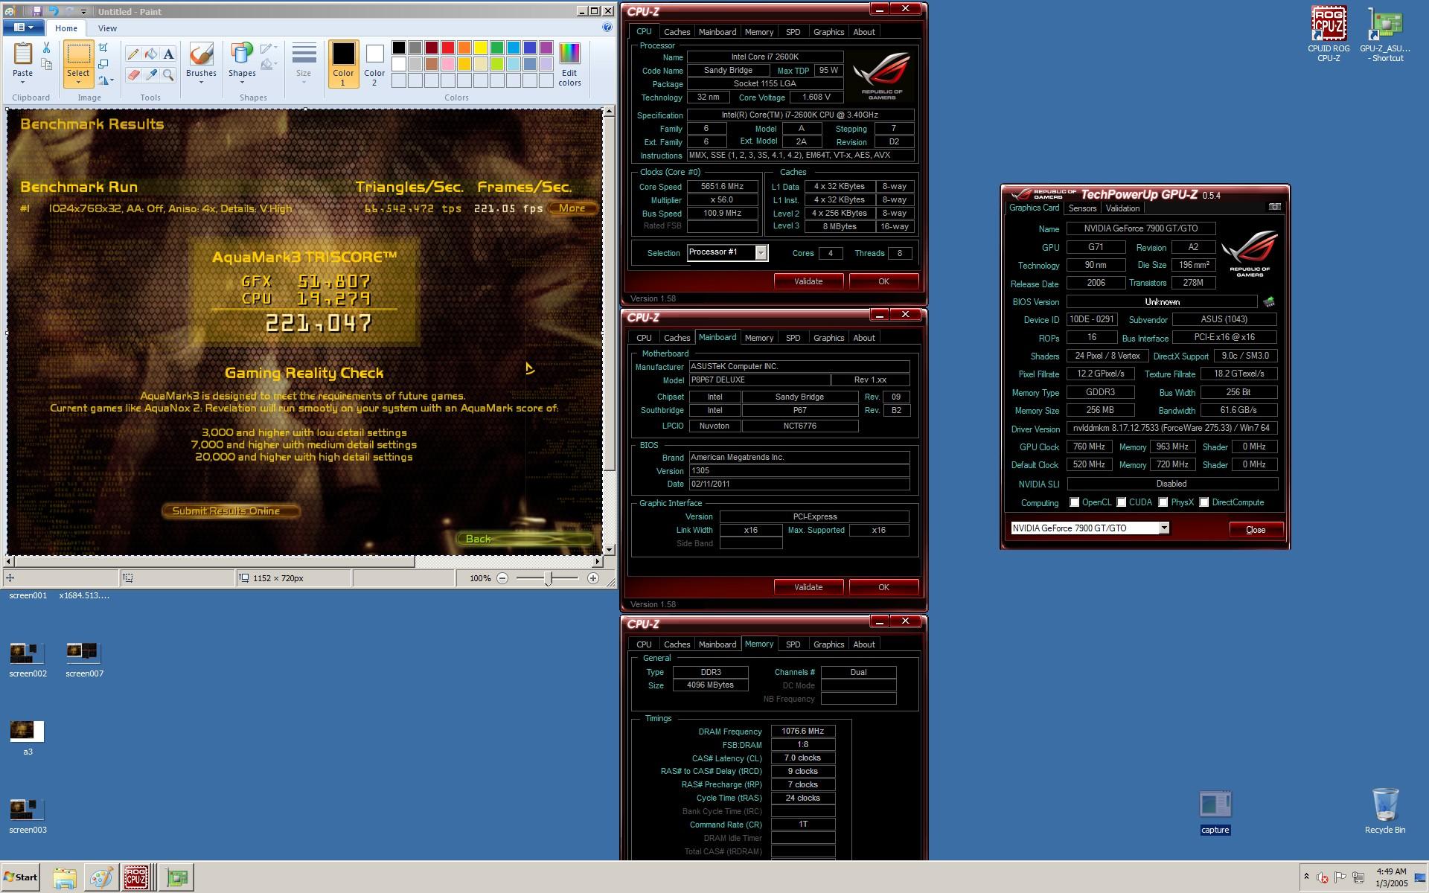Image resolution: width=1429 pixels, height=893 pixels.
Task: Toggle the CUDA checkbox in GPU-Z
Action: (x=1121, y=502)
